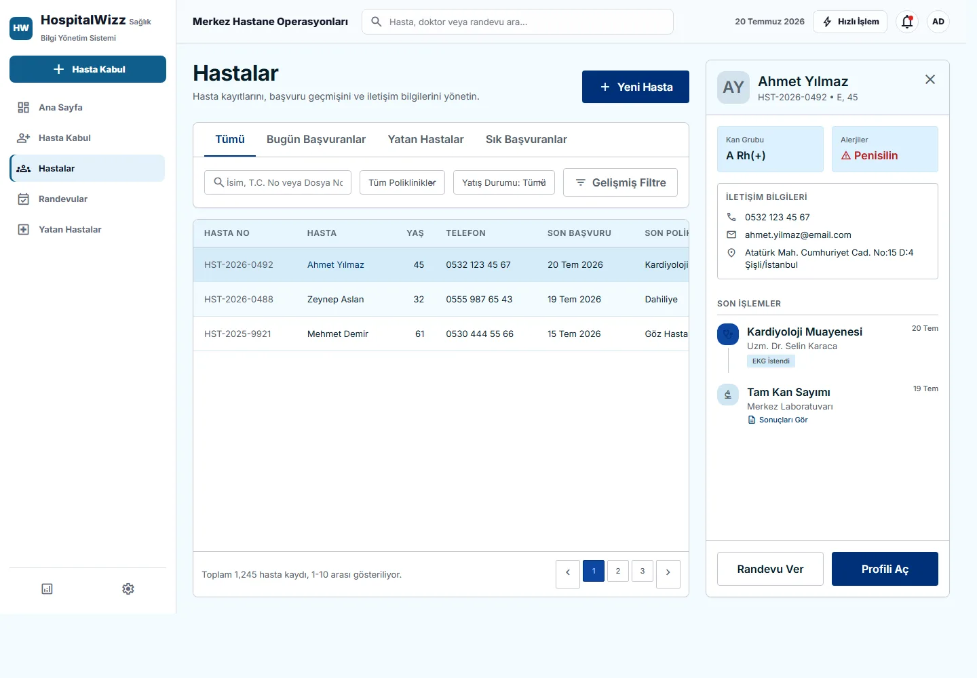Screen dimensions: 977x678
Task: Click the date 20 Temmuz 2026
Action: (x=769, y=22)
